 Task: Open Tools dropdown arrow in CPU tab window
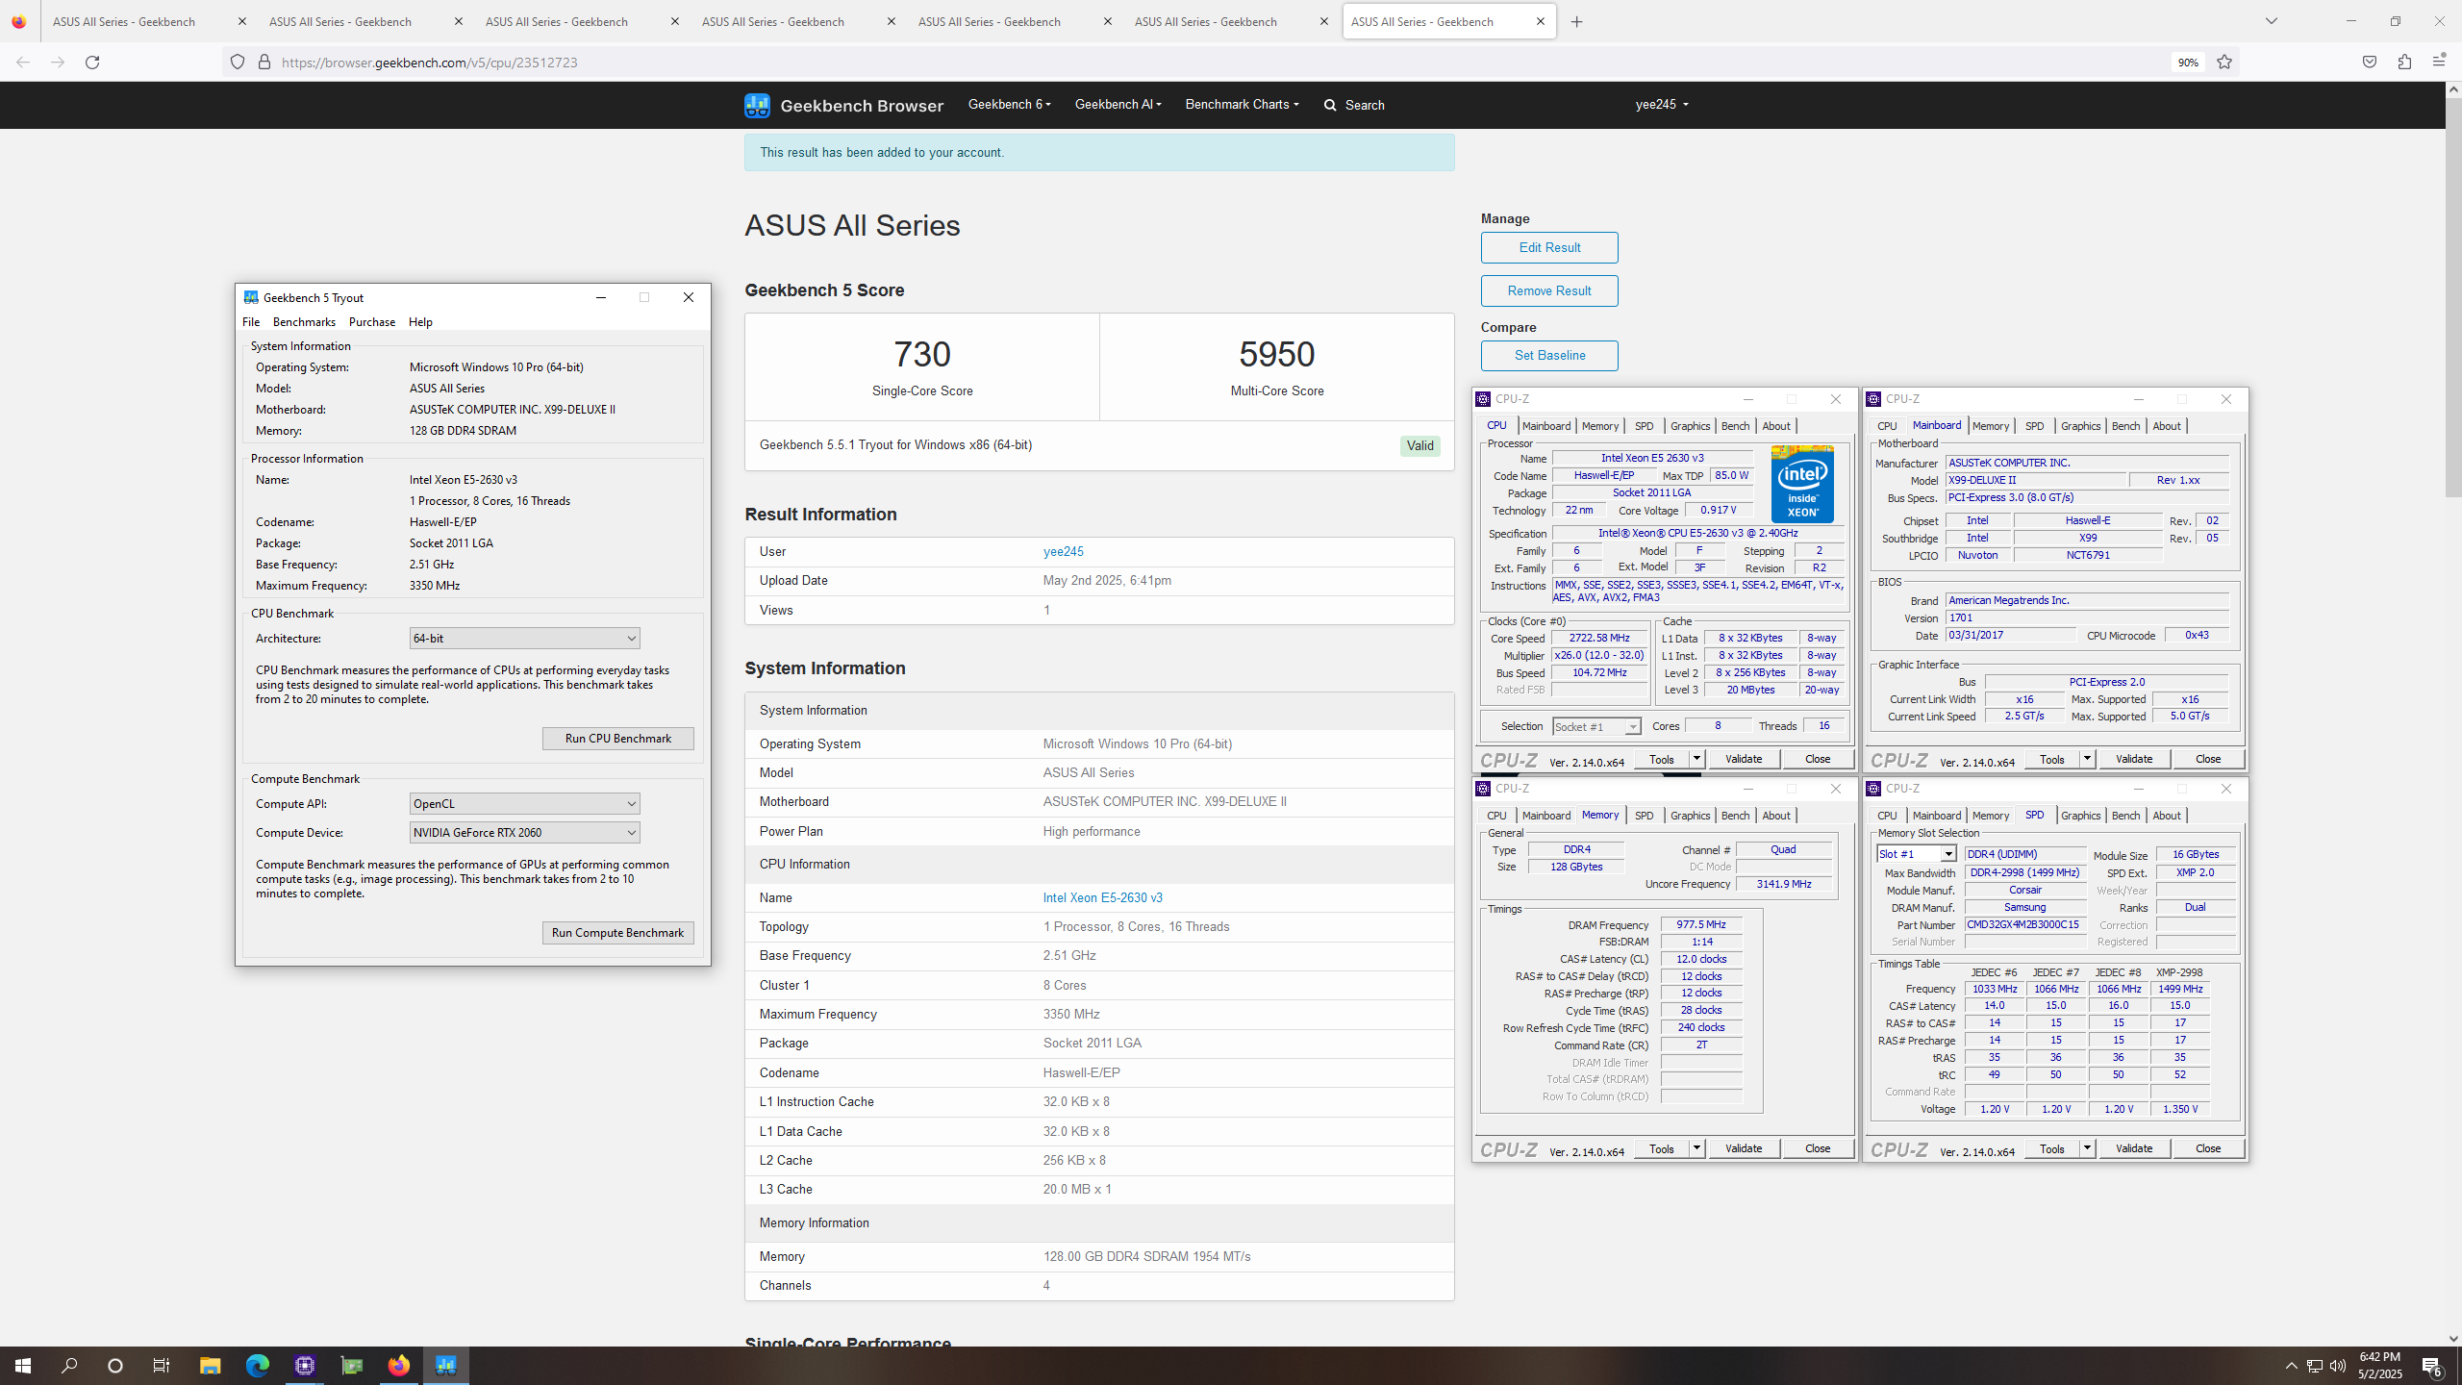point(1696,759)
